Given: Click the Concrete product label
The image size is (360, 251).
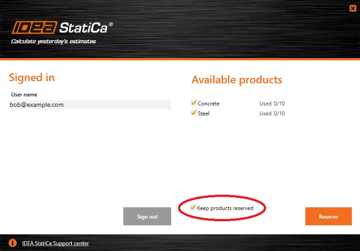Looking at the screenshot, I should tap(209, 104).
